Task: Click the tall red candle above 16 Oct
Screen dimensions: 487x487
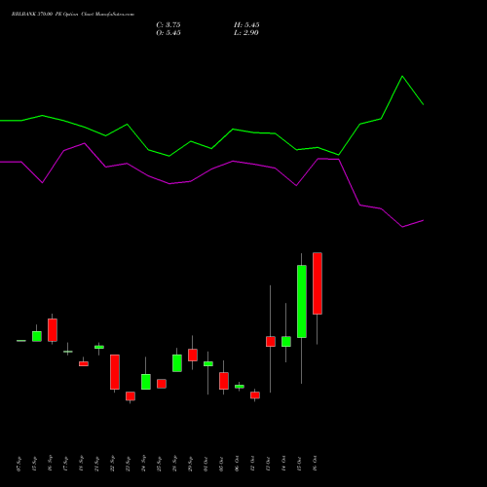Action: click(x=318, y=283)
